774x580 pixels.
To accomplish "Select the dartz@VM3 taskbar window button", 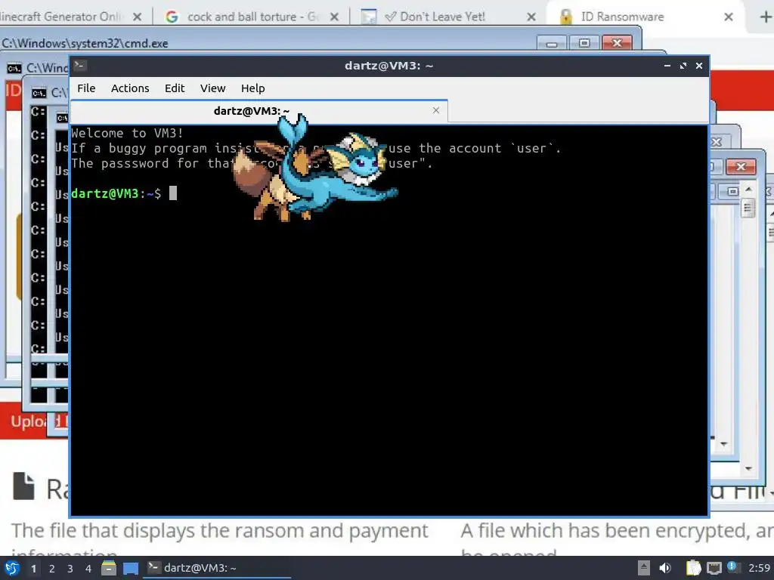I will click(x=217, y=568).
